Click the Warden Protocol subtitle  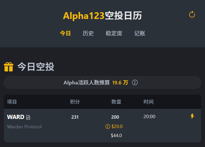[24, 127]
